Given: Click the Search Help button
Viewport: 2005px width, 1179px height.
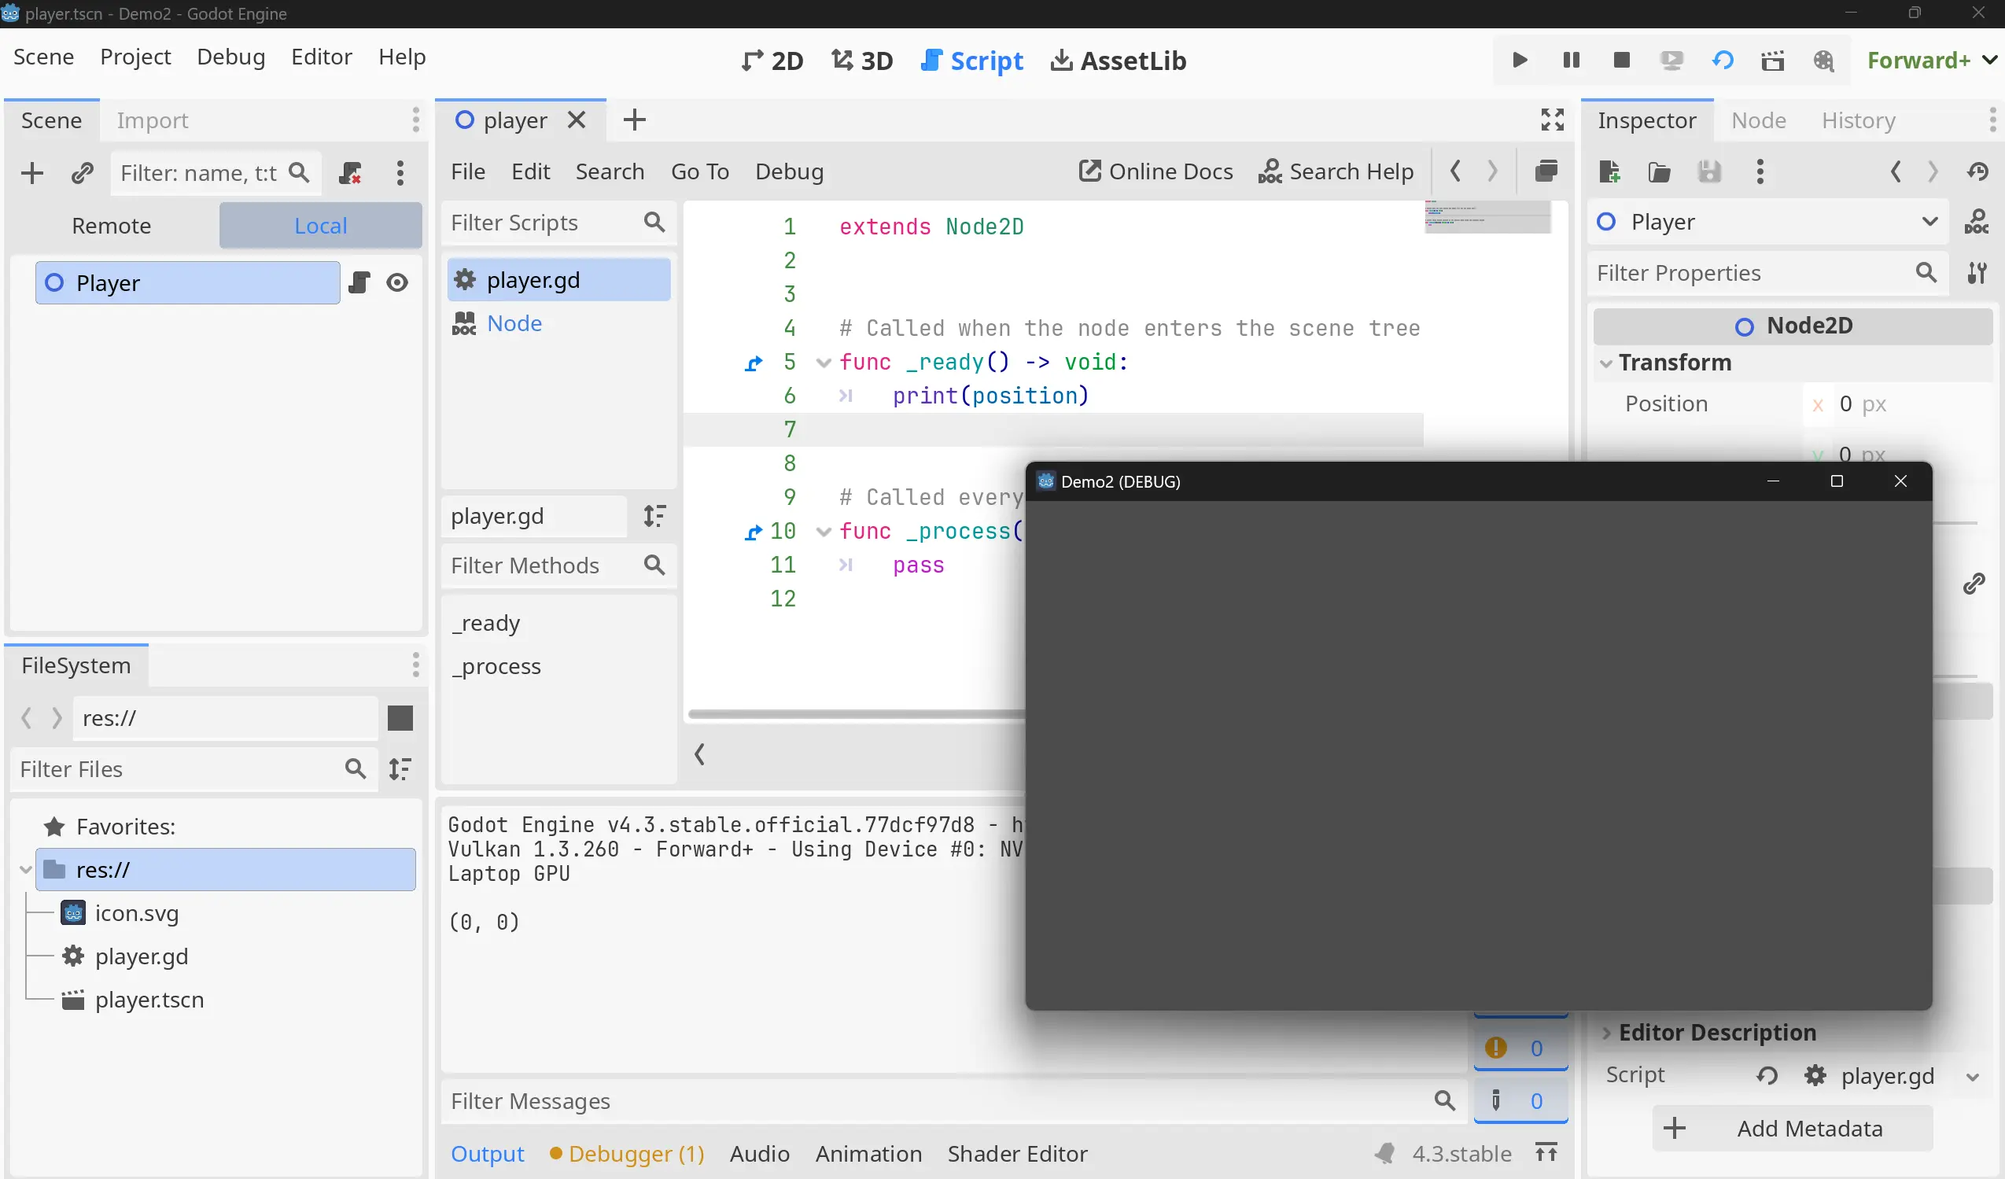Looking at the screenshot, I should click(x=1335, y=171).
